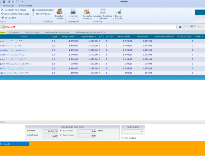Open the Aprovação ribbon tab
Image resolution: width=205 pixels, height=156 pixels.
[9, 6]
